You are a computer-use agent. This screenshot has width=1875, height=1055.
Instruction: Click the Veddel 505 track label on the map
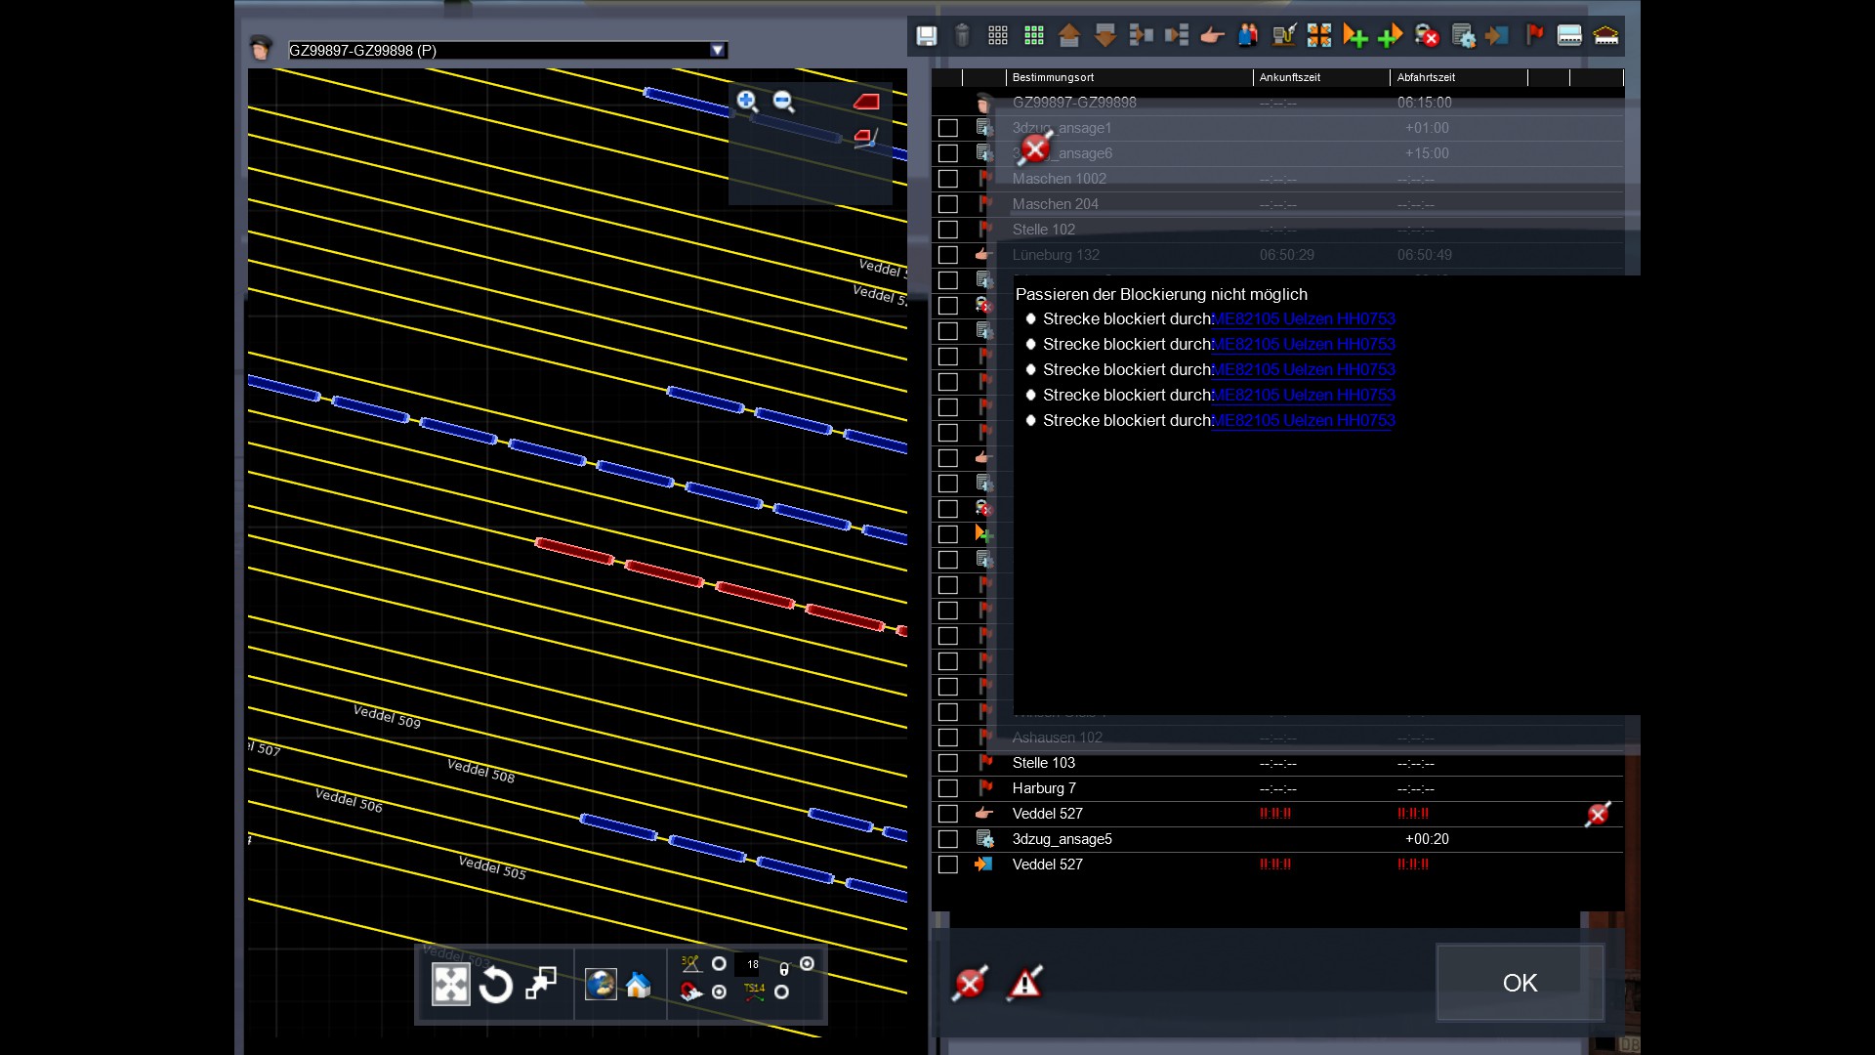point(492,867)
